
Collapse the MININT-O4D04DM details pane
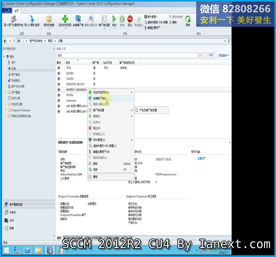click(230, 143)
